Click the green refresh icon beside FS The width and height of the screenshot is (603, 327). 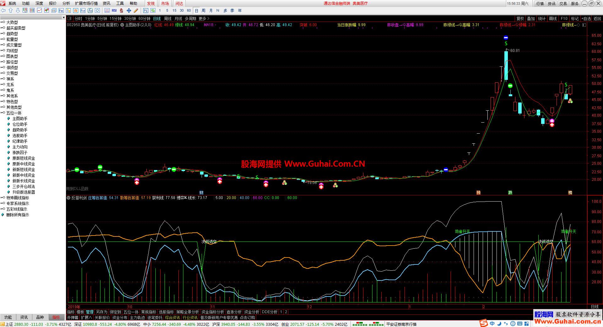tap(153, 10)
